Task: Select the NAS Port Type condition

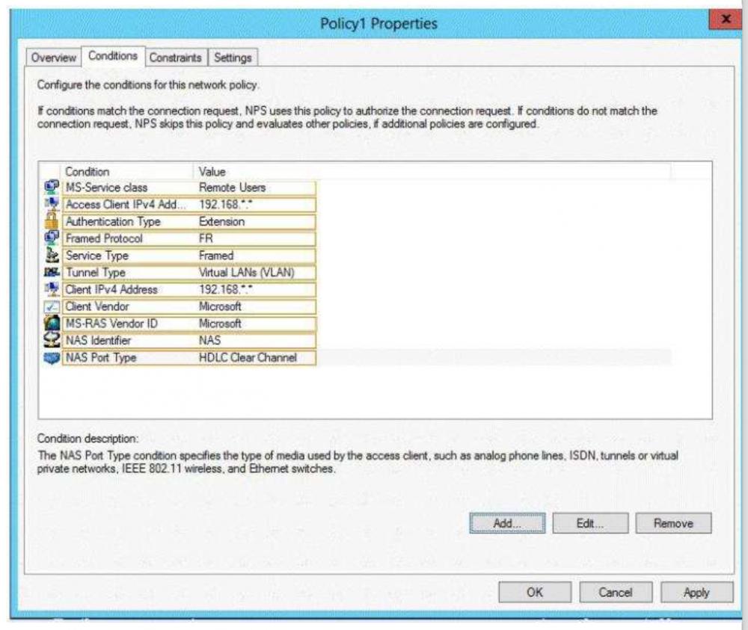Action: (x=189, y=357)
